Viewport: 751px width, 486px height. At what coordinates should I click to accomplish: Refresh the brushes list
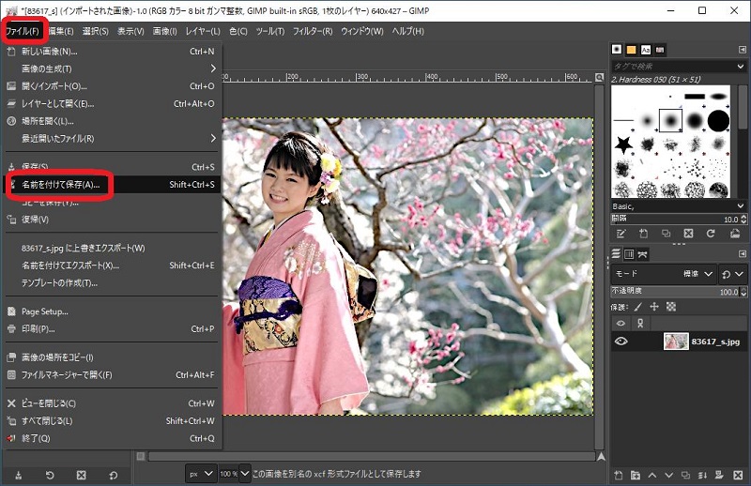(x=711, y=234)
